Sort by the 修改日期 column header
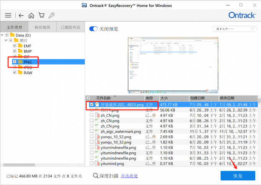261x185 pixels. coord(227,98)
